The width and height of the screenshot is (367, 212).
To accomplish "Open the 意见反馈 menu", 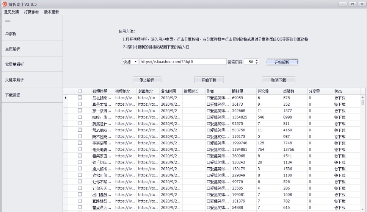I will [x=11, y=12].
